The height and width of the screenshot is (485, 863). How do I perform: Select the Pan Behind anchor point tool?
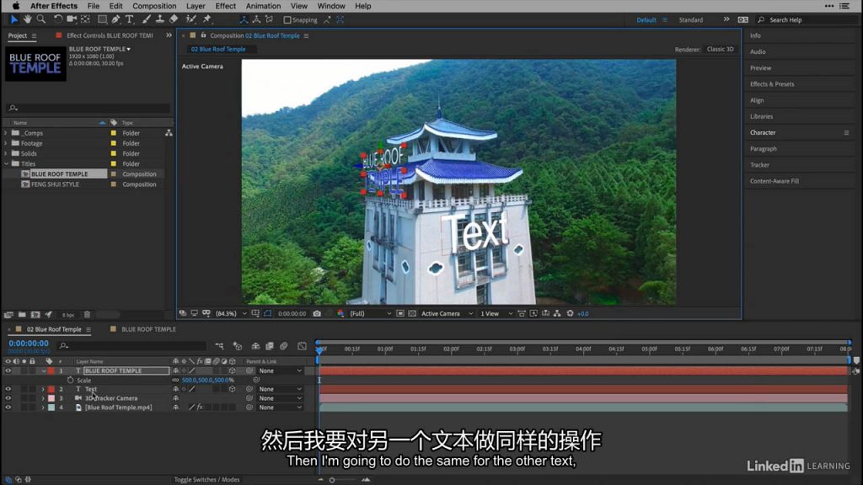pyautogui.click(x=85, y=19)
